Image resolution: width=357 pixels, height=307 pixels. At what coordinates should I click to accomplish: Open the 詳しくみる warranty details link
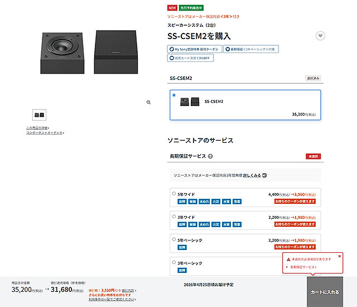coord(252,175)
